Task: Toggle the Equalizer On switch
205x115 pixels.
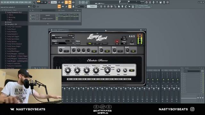Action: (x=94, y=51)
